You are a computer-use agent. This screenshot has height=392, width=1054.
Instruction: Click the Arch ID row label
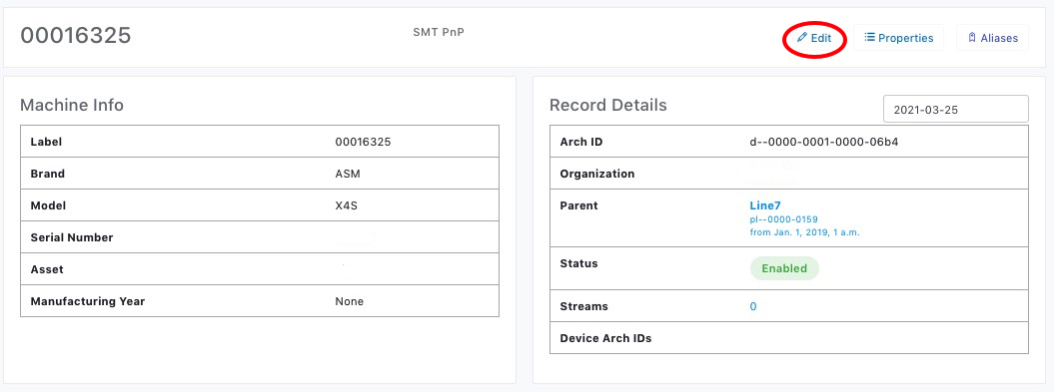(581, 143)
